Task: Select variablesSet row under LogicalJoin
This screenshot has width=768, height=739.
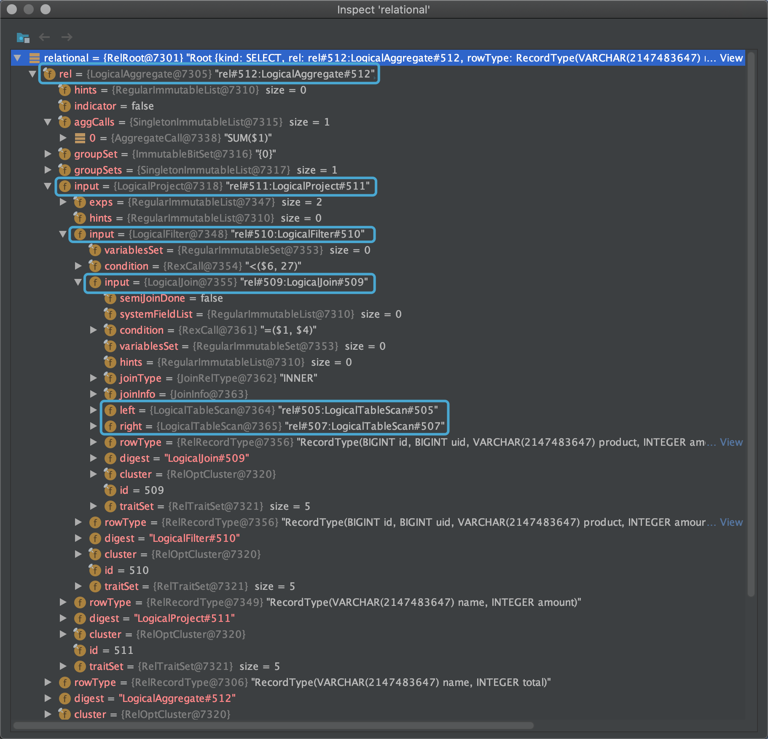Action: click(378, 346)
